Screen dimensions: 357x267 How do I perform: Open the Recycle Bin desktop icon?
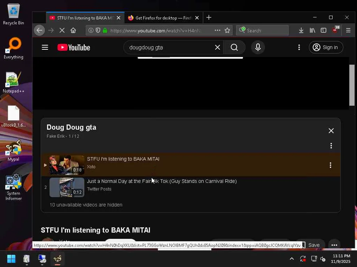[x=14, y=14]
